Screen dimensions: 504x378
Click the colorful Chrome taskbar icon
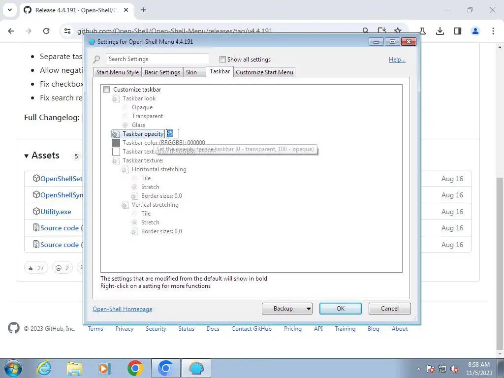pos(135,368)
